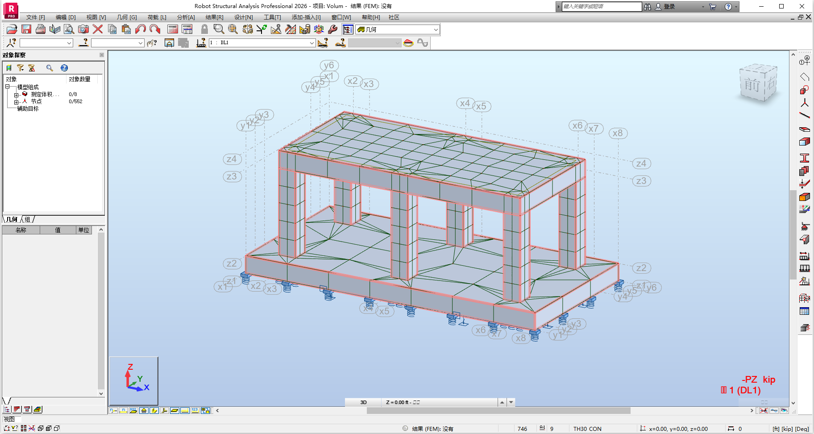Select the bar section I-beam tool

pos(805,158)
